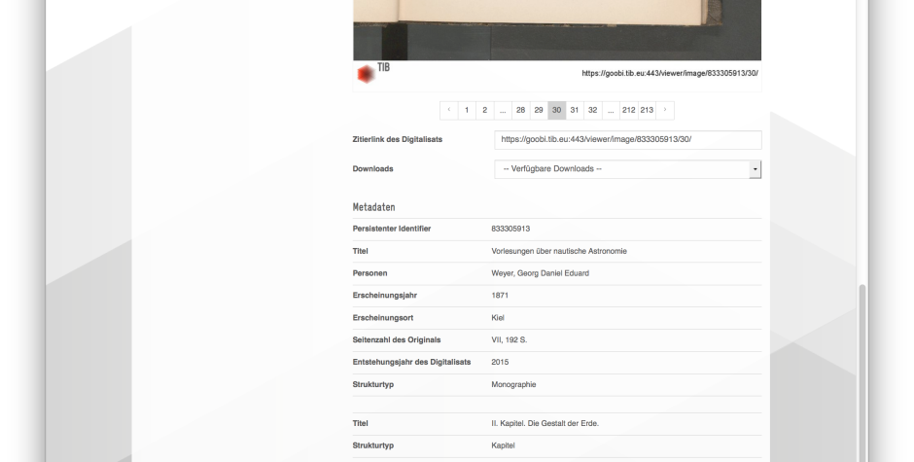Click the 'Personen' label
The width and height of the screenshot is (914, 462).
370,273
